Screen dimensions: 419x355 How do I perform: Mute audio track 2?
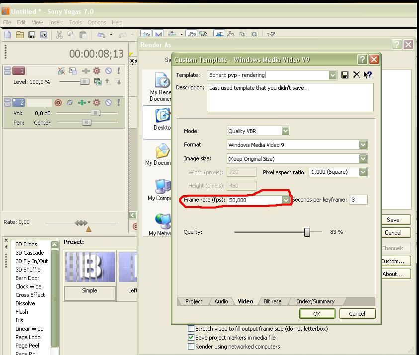click(x=108, y=102)
